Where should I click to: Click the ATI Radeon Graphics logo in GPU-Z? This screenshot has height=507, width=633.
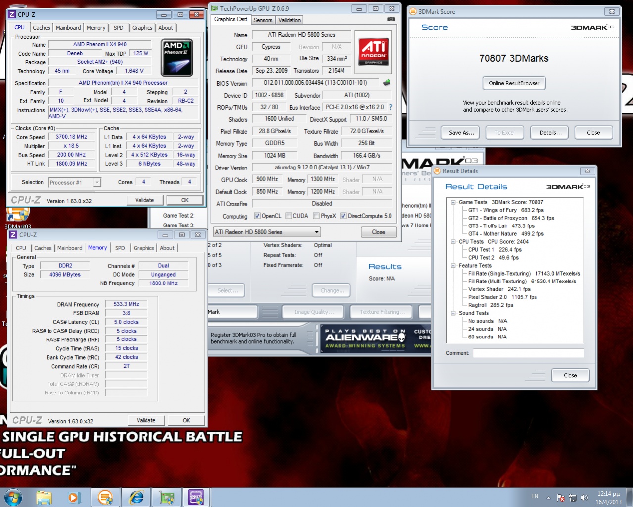click(x=374, y=53)
